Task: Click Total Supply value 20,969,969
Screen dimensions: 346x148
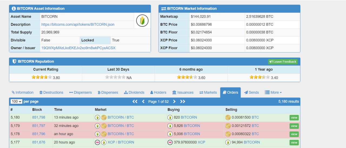Action: pyautogui.click(x=50, y=32)
